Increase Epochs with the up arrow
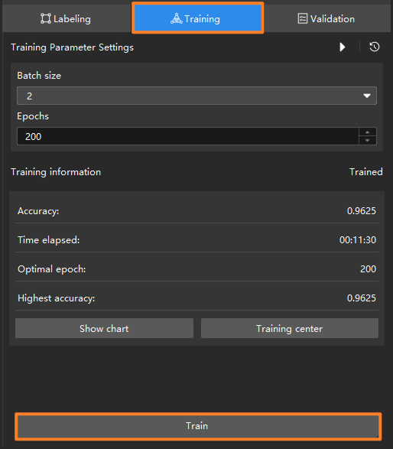This screenshot has width=393, height=449. 367,132
